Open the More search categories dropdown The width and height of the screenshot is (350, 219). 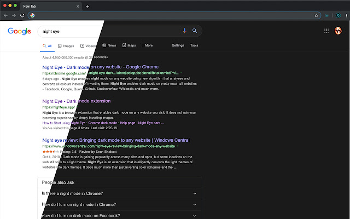point(147,45)
